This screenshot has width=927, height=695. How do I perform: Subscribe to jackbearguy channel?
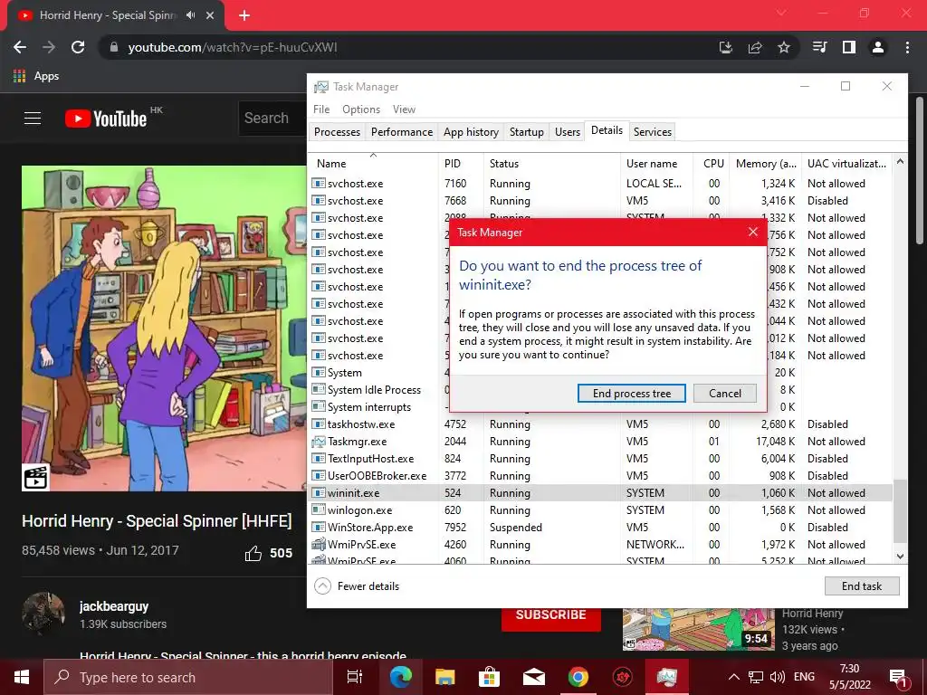coord(551,615)
